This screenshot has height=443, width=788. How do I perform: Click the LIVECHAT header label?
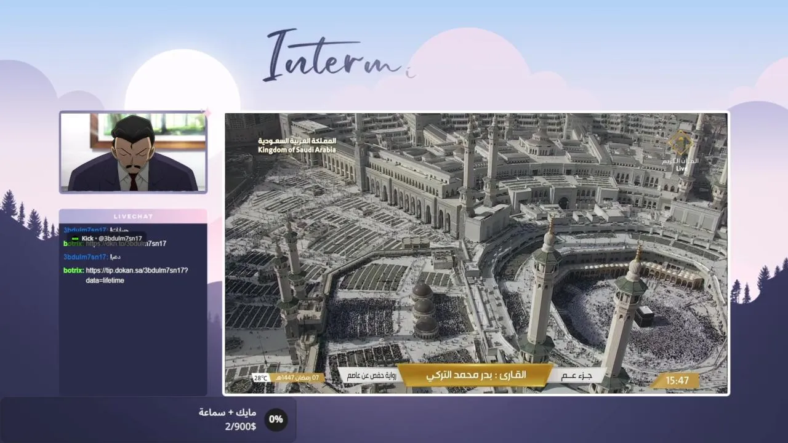point(133,216)
